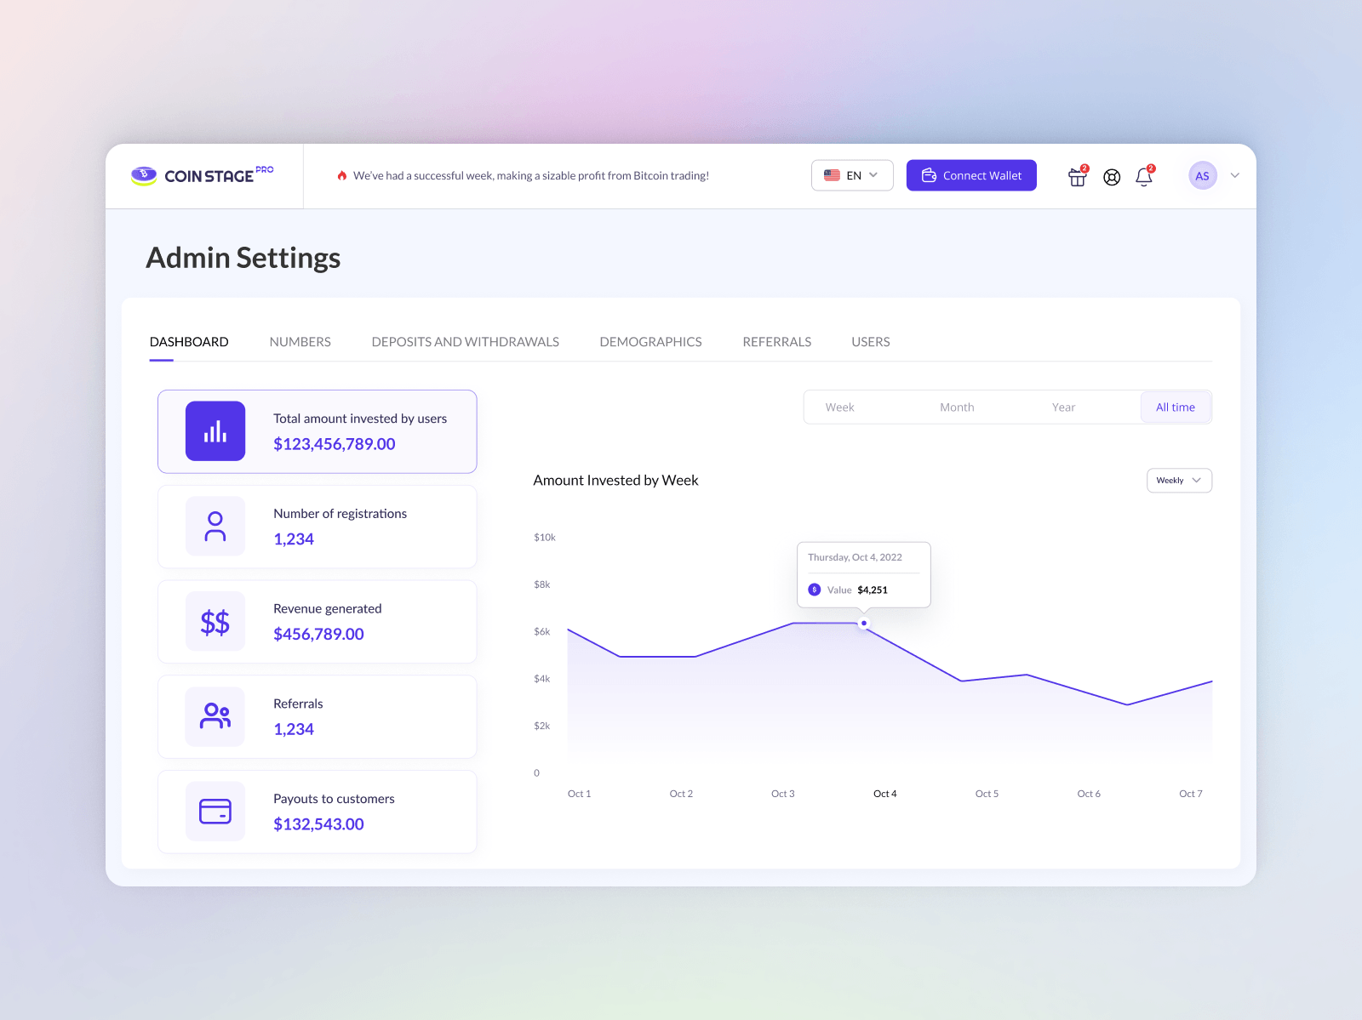Click the $4,251 tooltip value
This screenshot has height=1020, width=1362.
coord(873,590)
